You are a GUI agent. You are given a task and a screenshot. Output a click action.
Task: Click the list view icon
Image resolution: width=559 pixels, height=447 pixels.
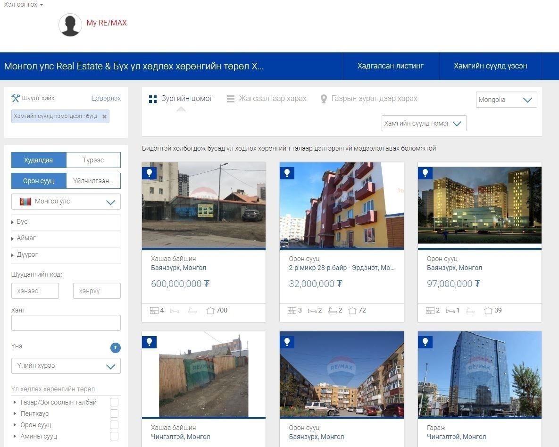point(231,99)
